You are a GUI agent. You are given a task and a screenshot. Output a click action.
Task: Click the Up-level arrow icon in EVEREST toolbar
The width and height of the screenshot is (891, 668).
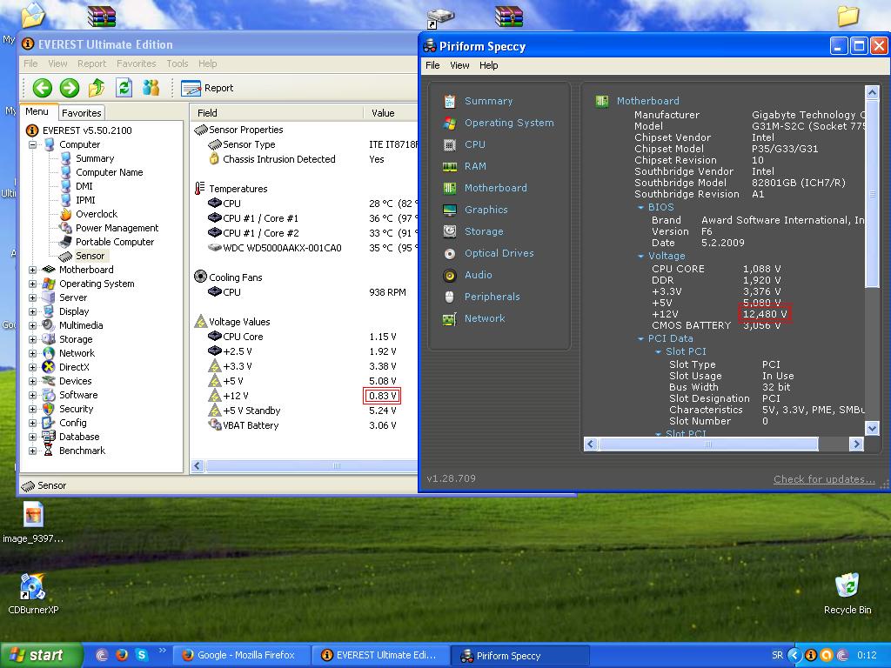(x=97, y=88)
